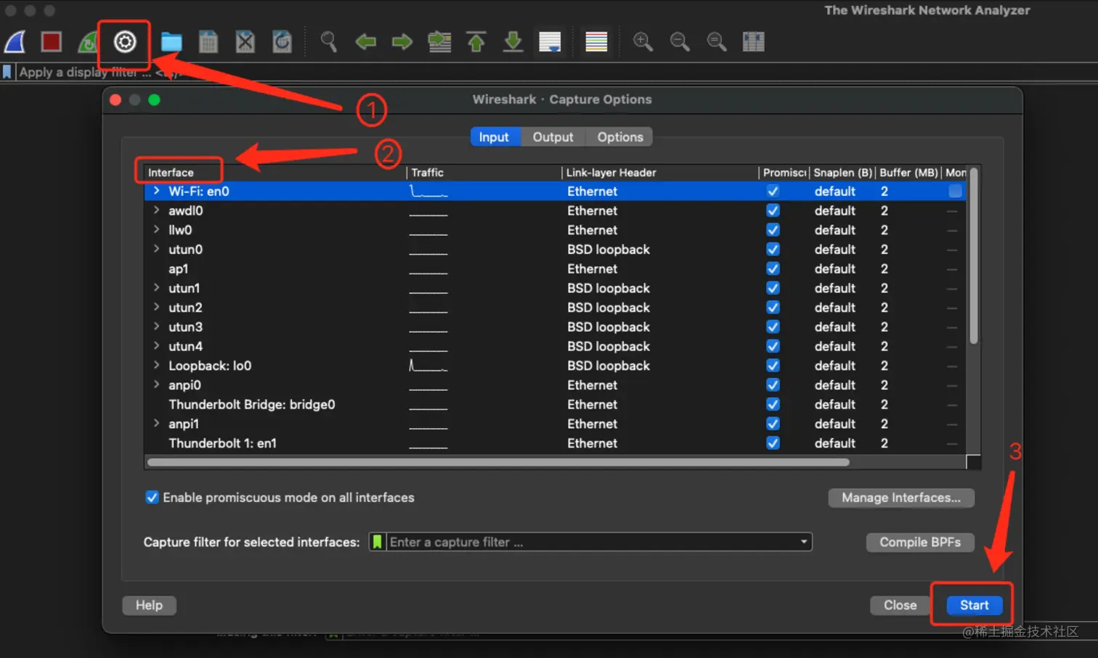Image resolution: width=1098 pixels, height=658 pixels.
Task: Disable promiscuous mode on all interfaces
Action: 152,497
